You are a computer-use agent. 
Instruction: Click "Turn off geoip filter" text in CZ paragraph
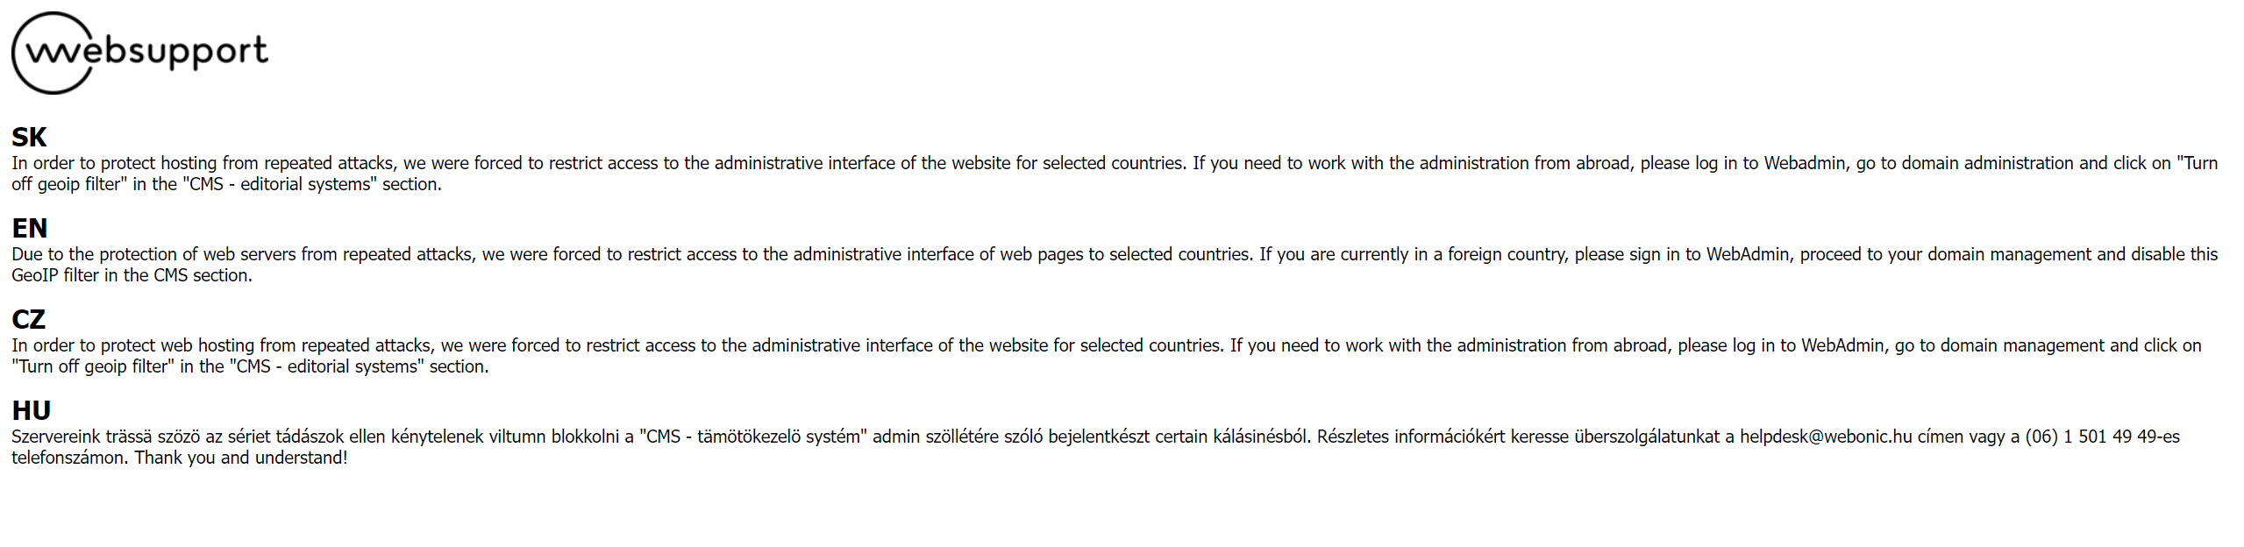pyautogui.click(x=93, y=366)
